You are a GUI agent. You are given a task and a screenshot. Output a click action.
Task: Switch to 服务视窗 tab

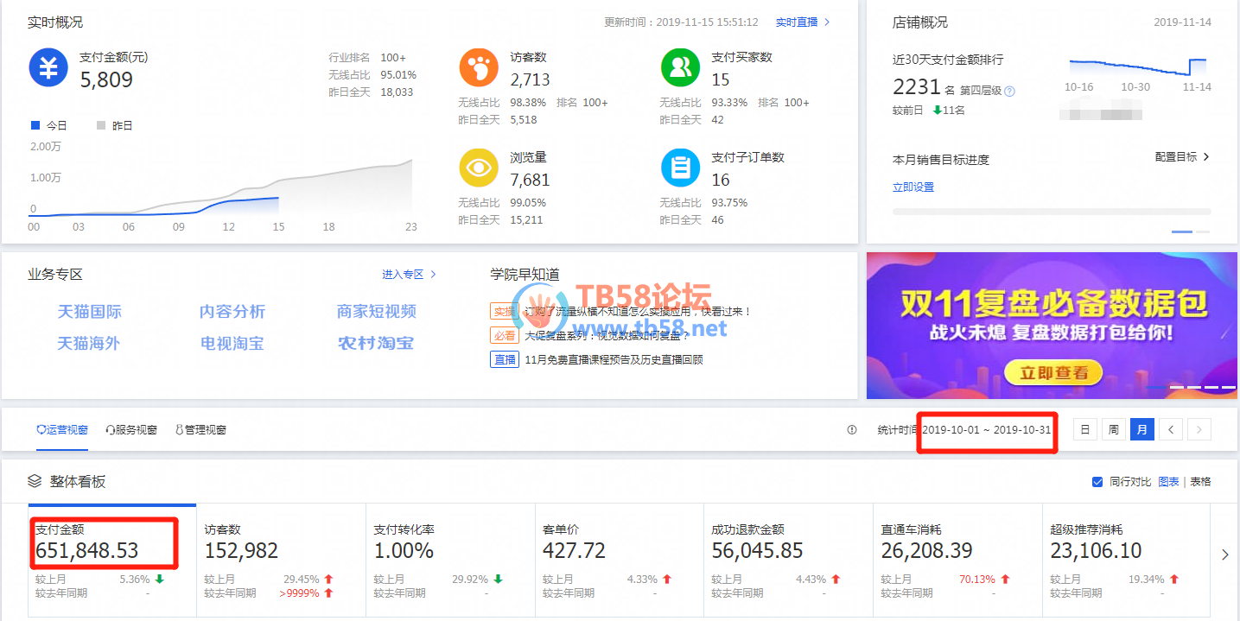(x=131, y=429)
